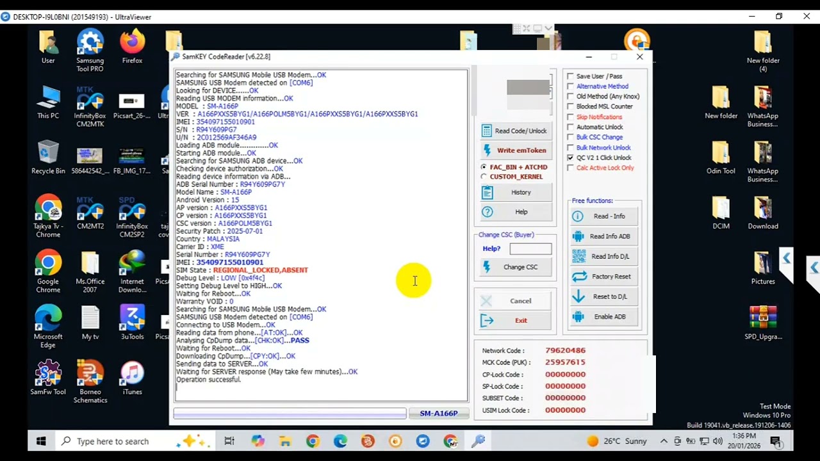Click the Reset to D/L button
Image resolution: width=820 pixels, height=461 pixels.
604,296
